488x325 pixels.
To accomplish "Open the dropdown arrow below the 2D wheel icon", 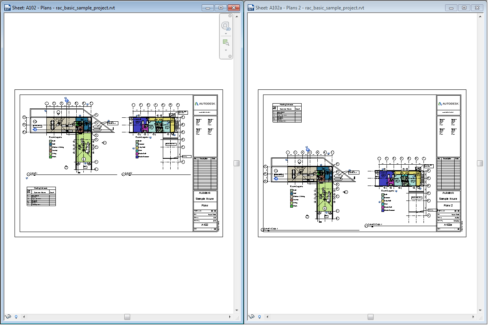I will (226, 33).
